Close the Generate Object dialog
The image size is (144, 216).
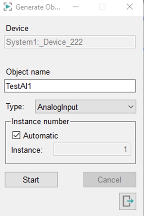[130, 6]
